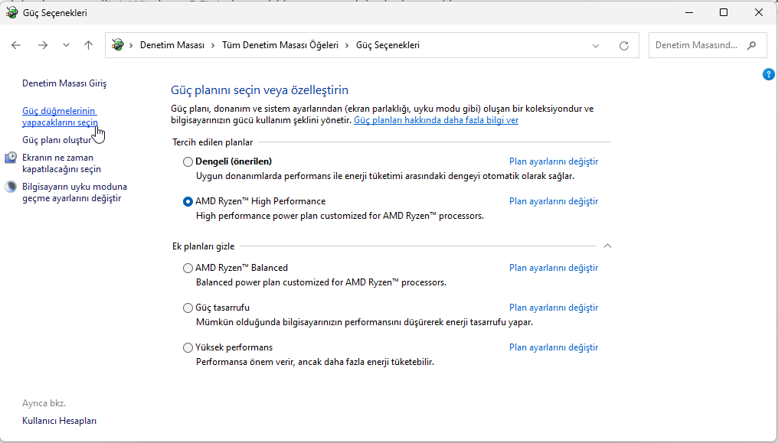Go up one folder level arrow
This screenshot has width=778, height=443.
pos(88,45)
